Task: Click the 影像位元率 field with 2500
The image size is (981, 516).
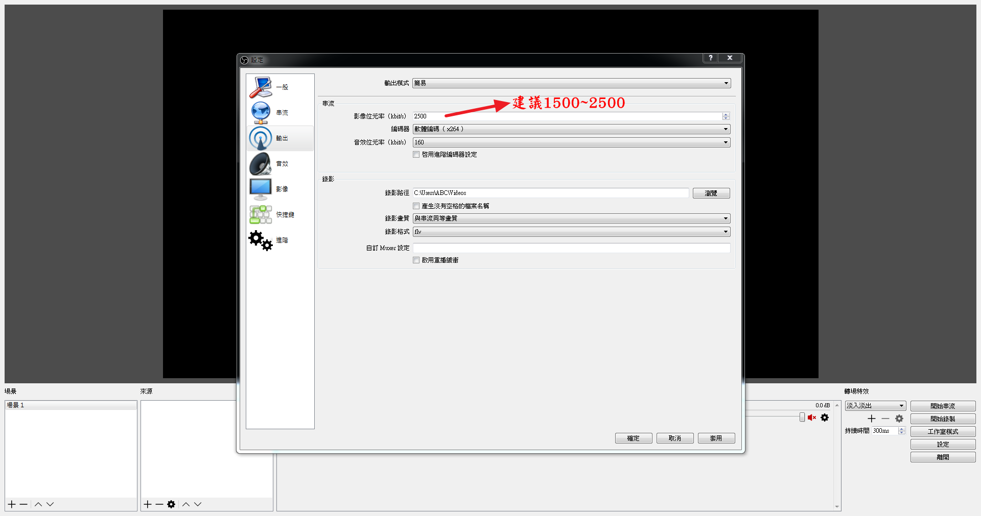Action: (x=568, y=116)
